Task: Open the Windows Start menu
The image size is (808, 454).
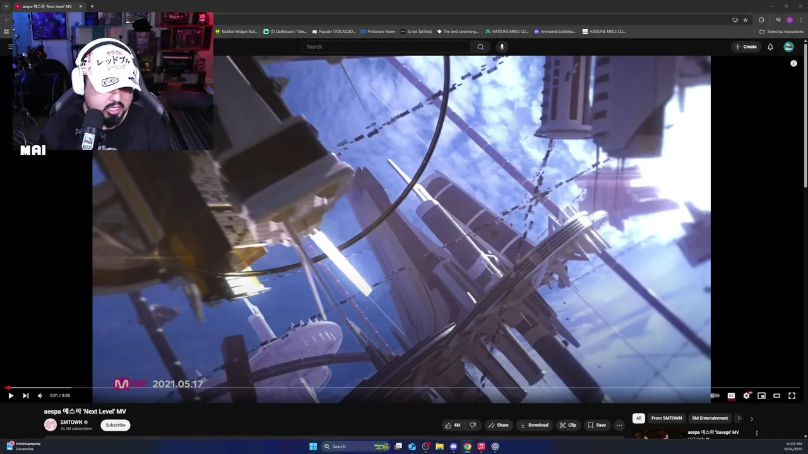Action: [x=313, y=446]
